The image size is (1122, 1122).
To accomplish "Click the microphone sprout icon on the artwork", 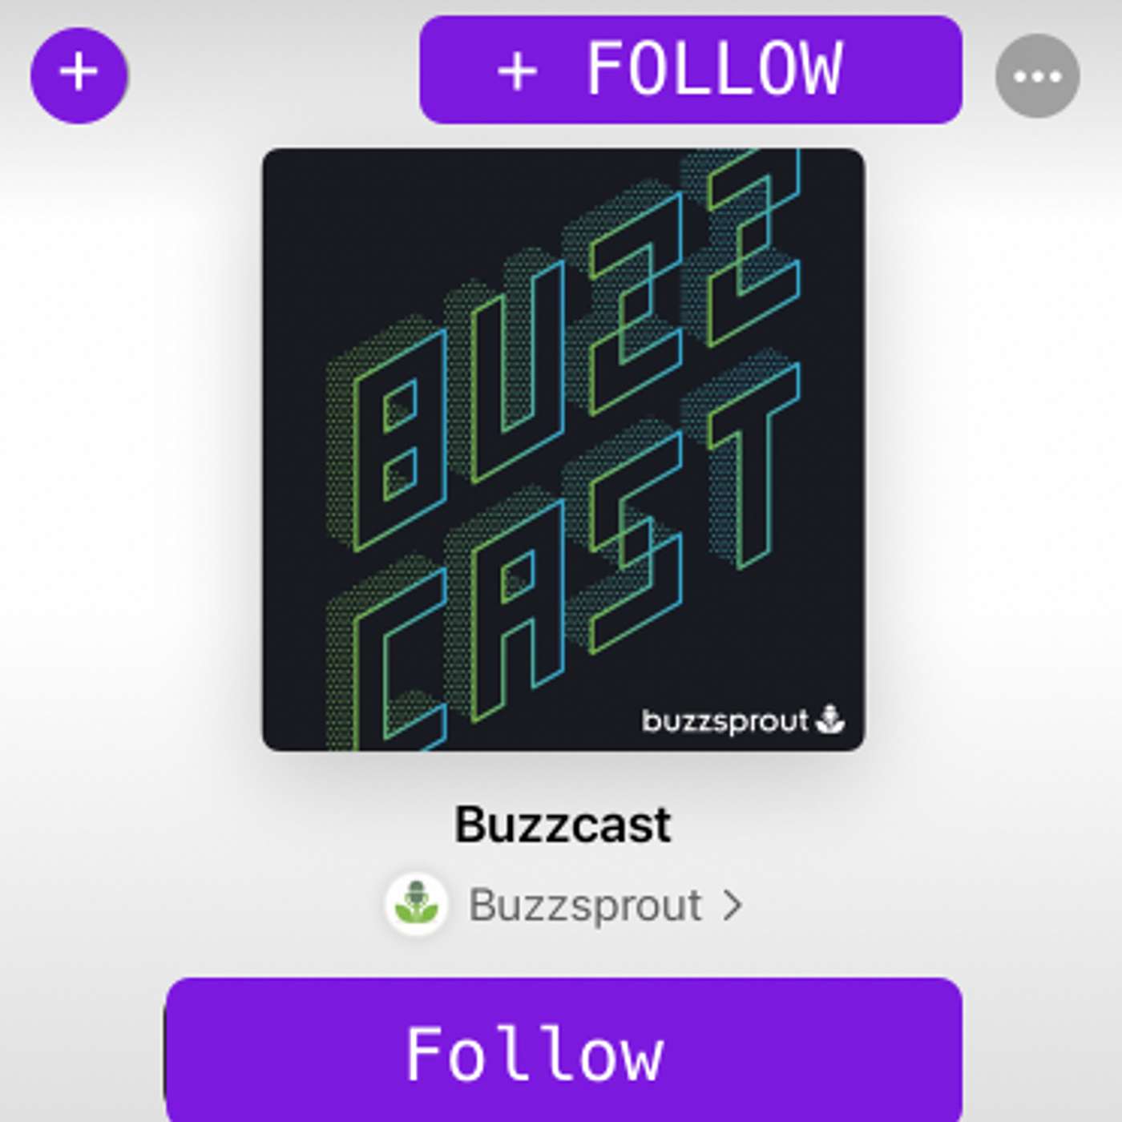I will (830, 719).
